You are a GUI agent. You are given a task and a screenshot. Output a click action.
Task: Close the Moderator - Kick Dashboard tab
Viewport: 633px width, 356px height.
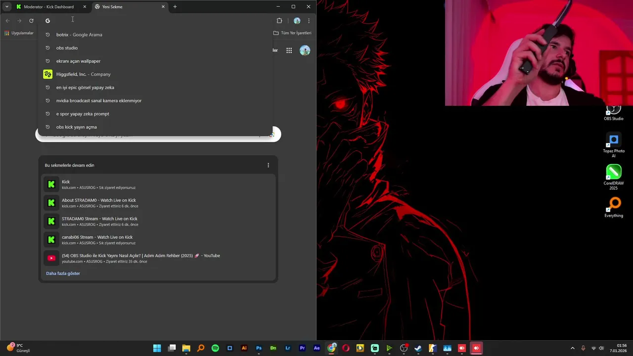coord(85,7)
